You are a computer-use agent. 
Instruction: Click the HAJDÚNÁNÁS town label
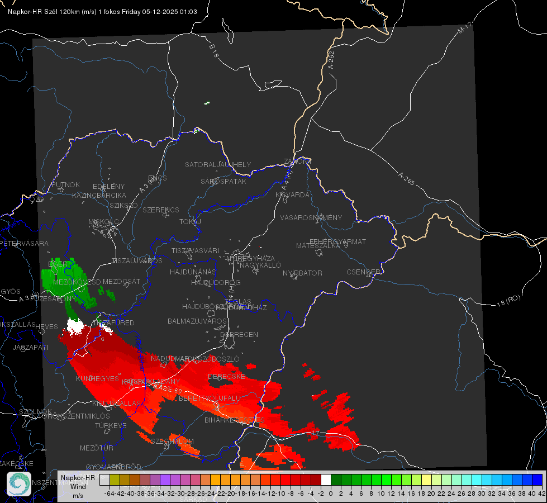click(x=193, y=272)
